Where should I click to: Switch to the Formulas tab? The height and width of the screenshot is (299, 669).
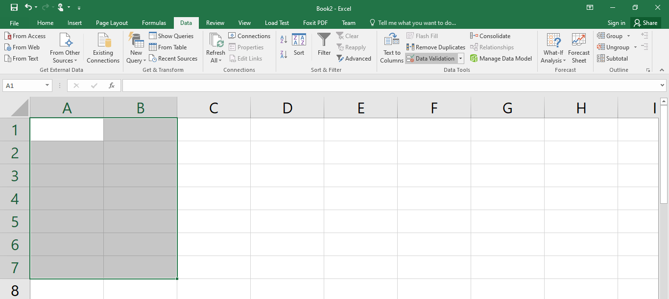click(x=154, y=23)
